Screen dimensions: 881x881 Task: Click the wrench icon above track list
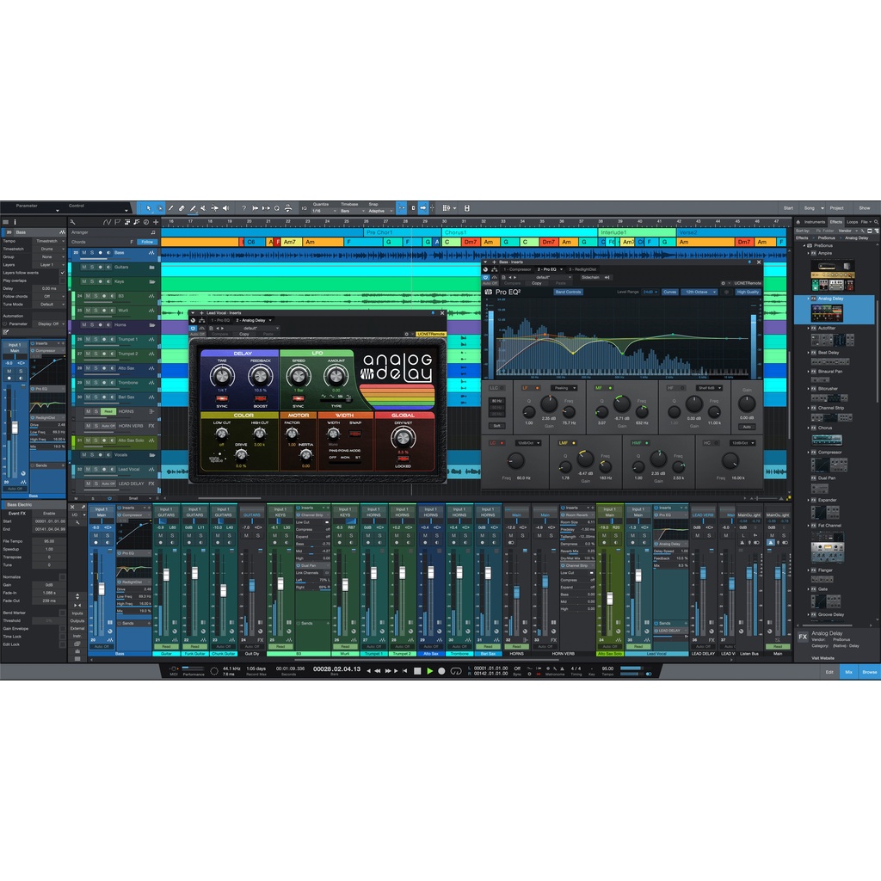point(72,222)
